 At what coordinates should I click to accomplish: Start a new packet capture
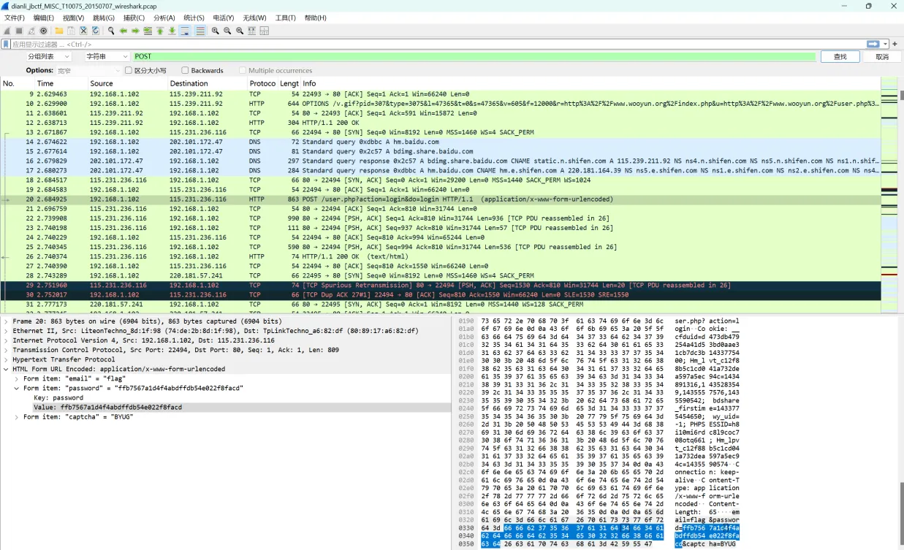pyautogui.click(x=7, y=31)
